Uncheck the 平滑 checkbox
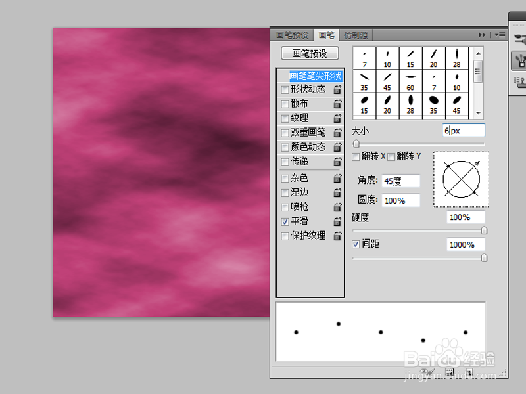Viewport: 526px width, 394px height. [x=285, y=221]
